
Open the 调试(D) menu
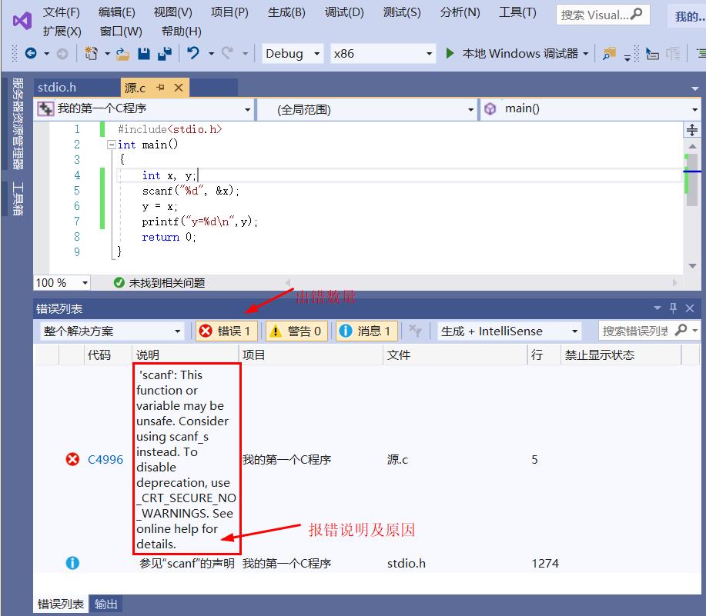[x=344, y=12]
